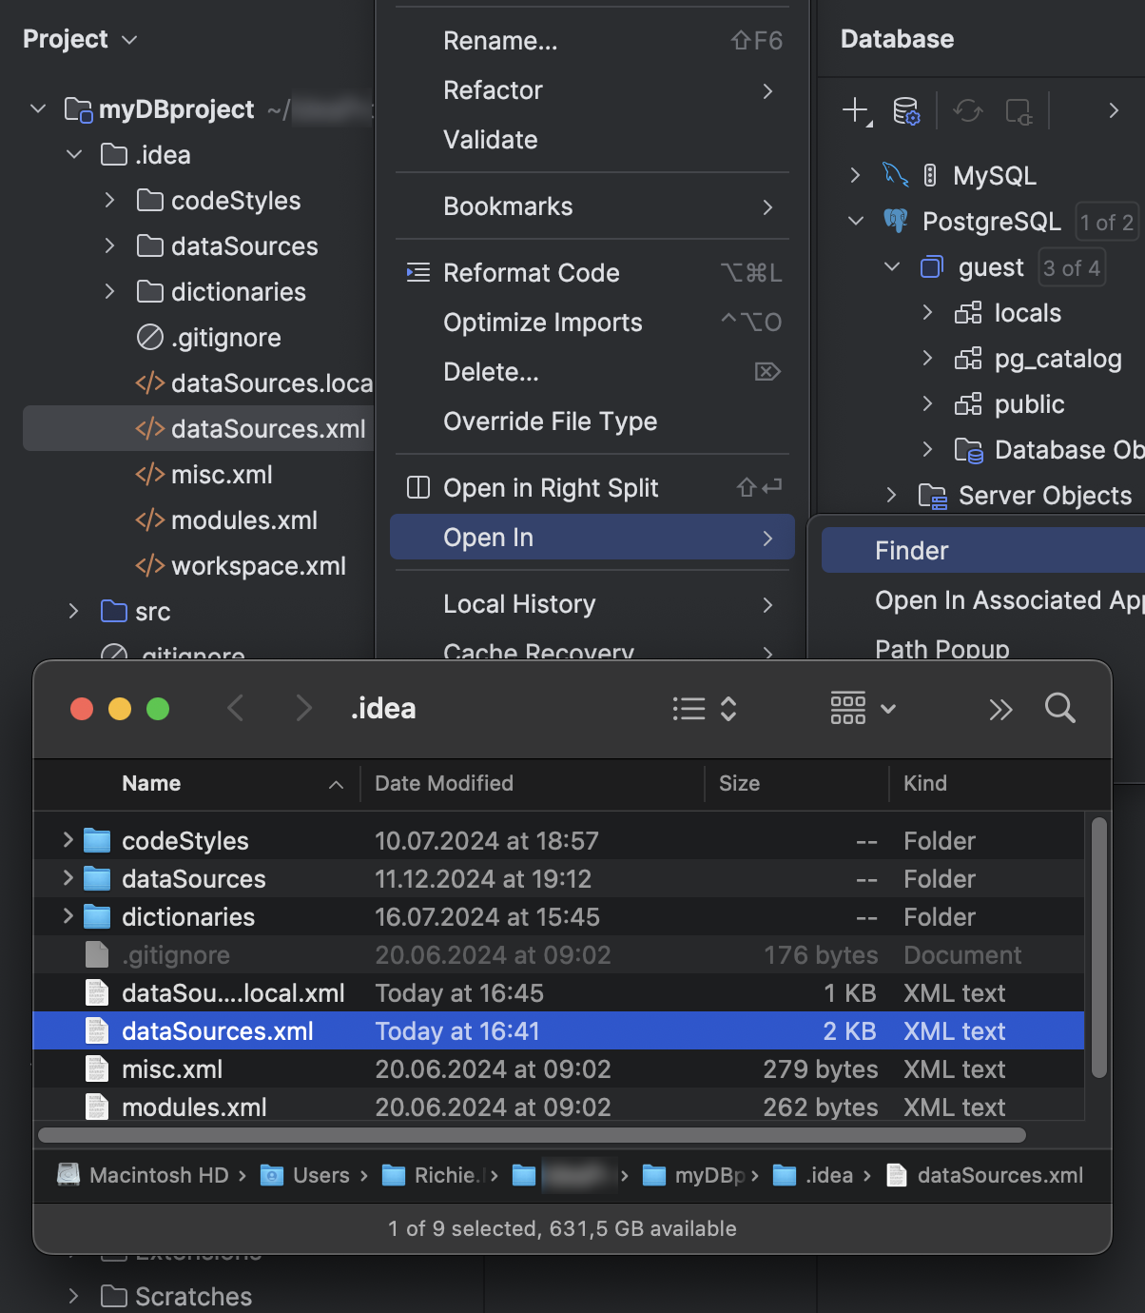Screen dimensions: 1145x1313
Task: Add a new data source
Action: pyautogui.click(x=854, y=111)
